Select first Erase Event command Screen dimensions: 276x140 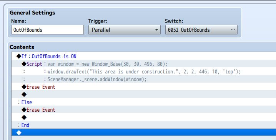[x=144, y=87]
